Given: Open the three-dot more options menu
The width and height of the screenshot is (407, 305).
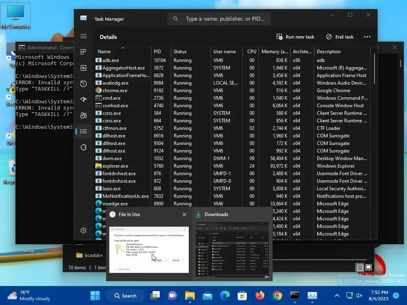Looking at the screenshot, I should [367, 37].
